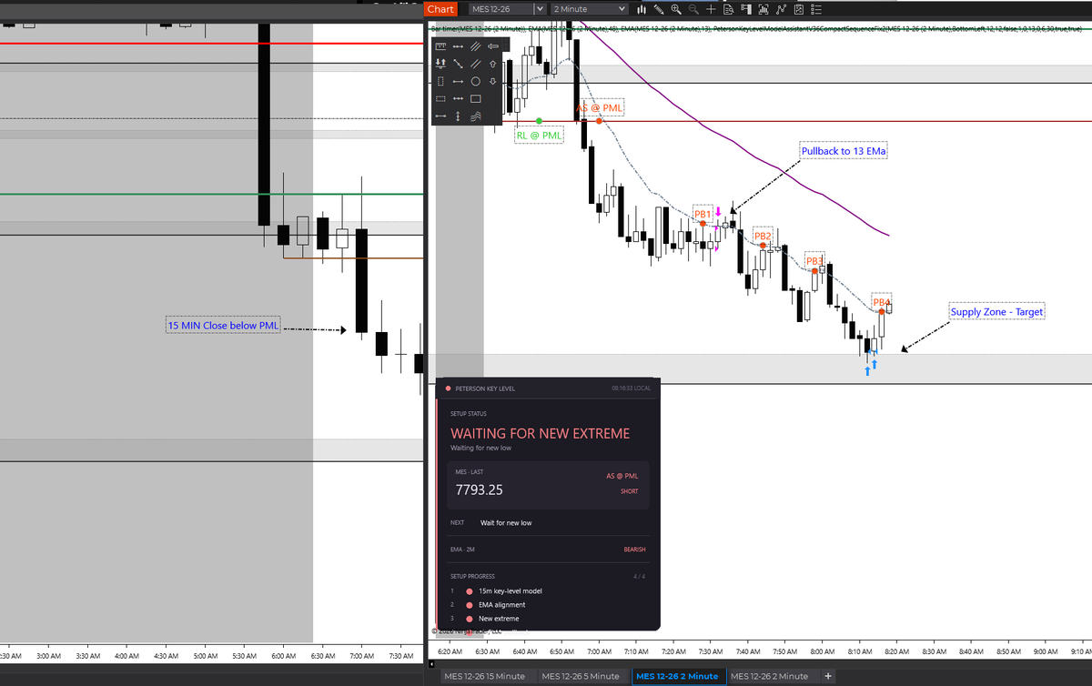The width and height of the screenshot is (1092, 686).
Task: Click '15m key-level model' progress row
Action: point(510,591)
